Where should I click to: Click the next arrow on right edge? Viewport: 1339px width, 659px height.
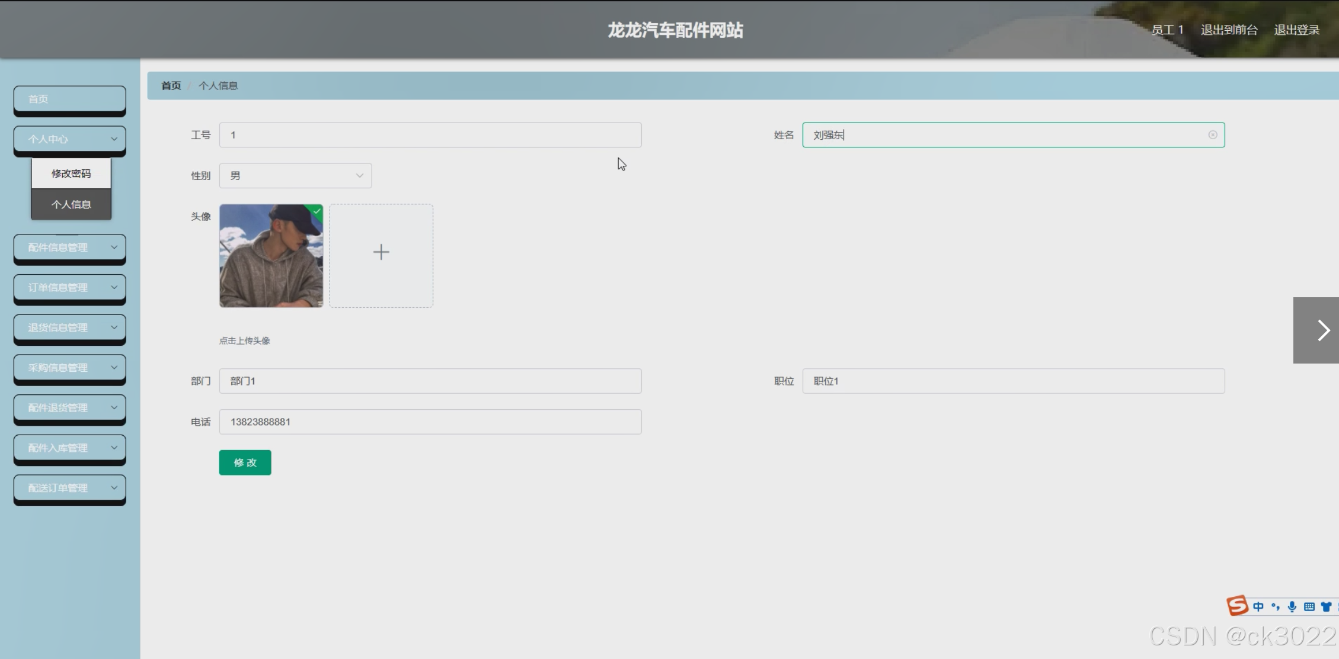tap(1323, 330)
